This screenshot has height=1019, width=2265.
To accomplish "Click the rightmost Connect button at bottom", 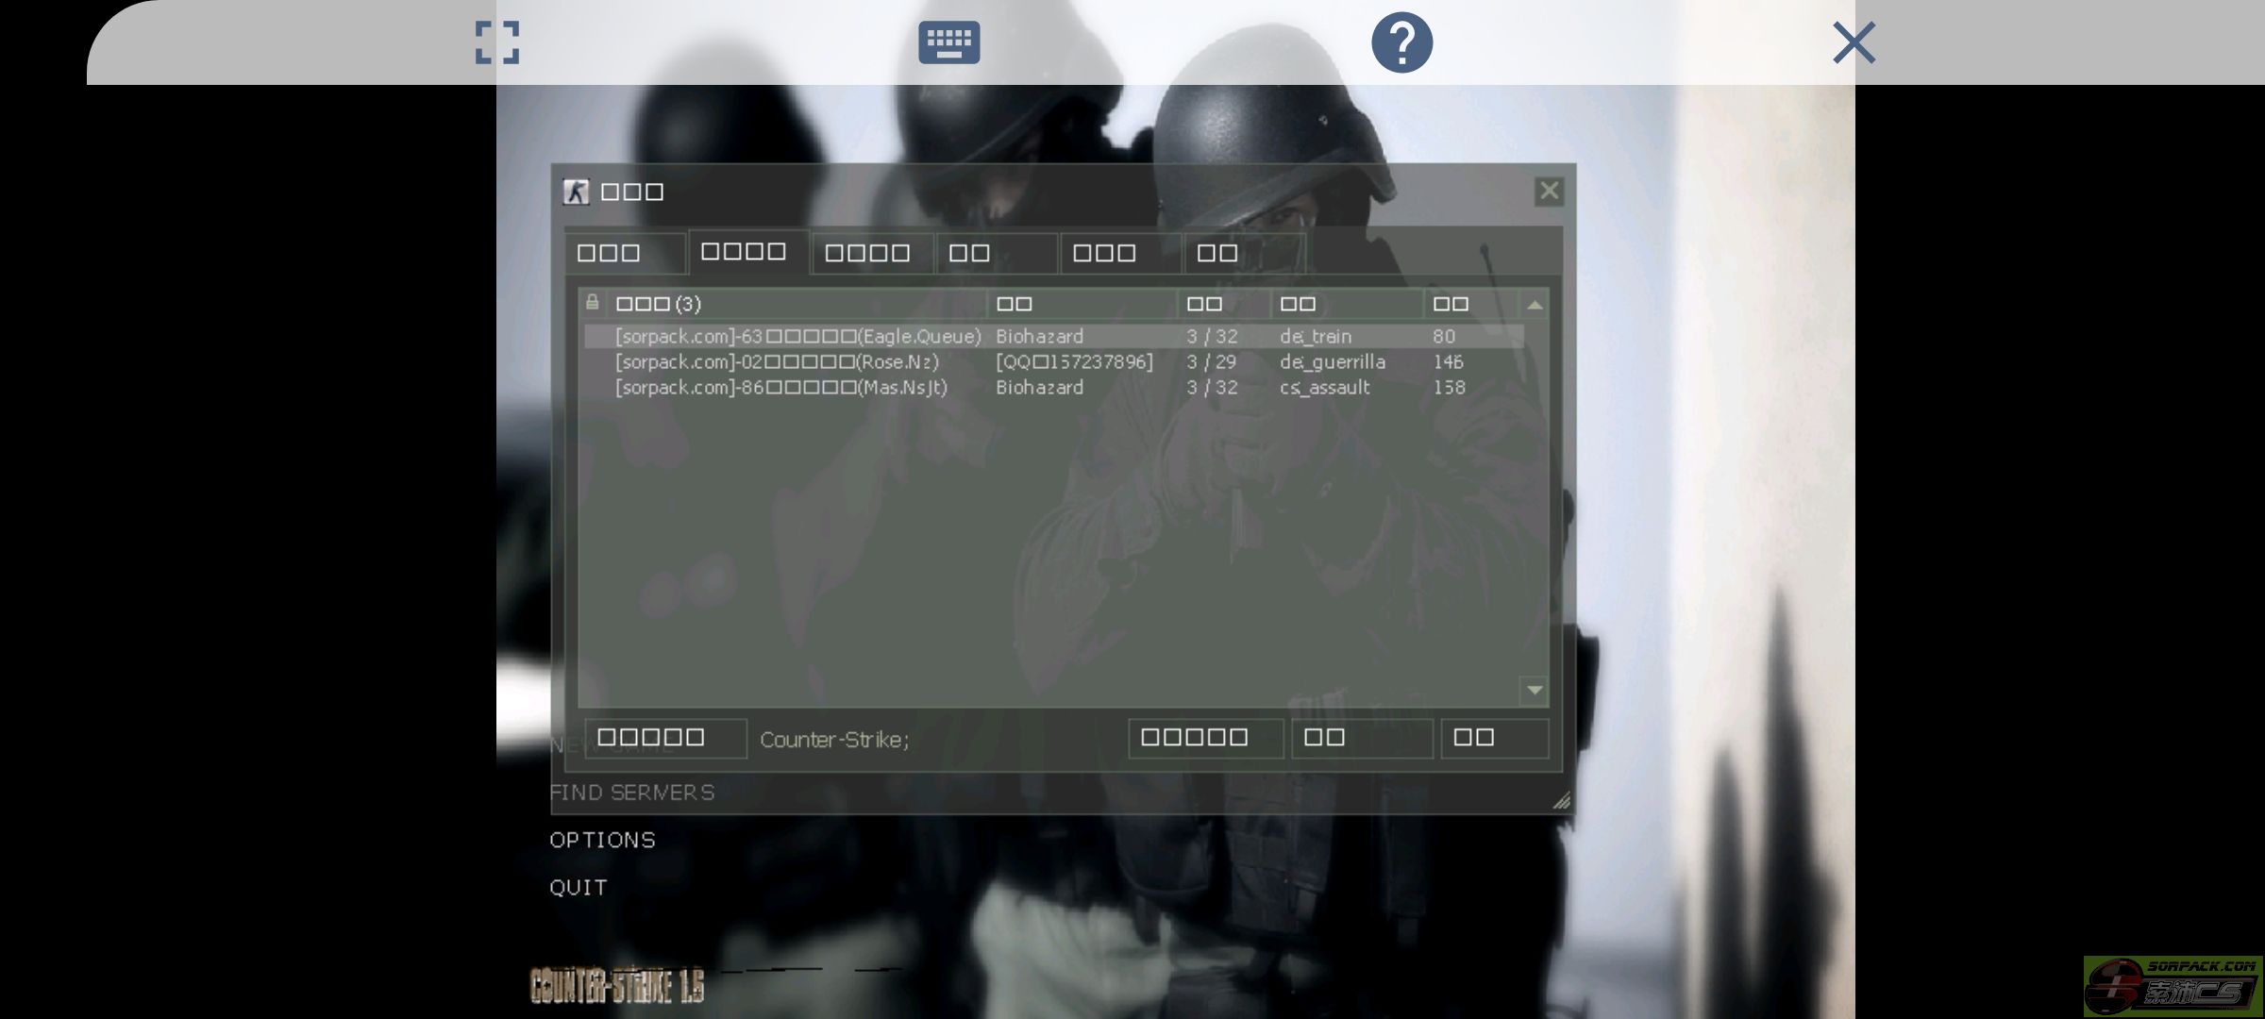I will point(1493,738).
